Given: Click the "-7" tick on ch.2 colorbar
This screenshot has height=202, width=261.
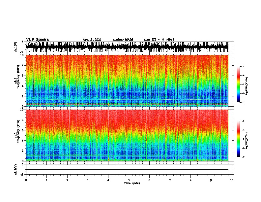Looking at the screenshot, I should tap(243, 157).
